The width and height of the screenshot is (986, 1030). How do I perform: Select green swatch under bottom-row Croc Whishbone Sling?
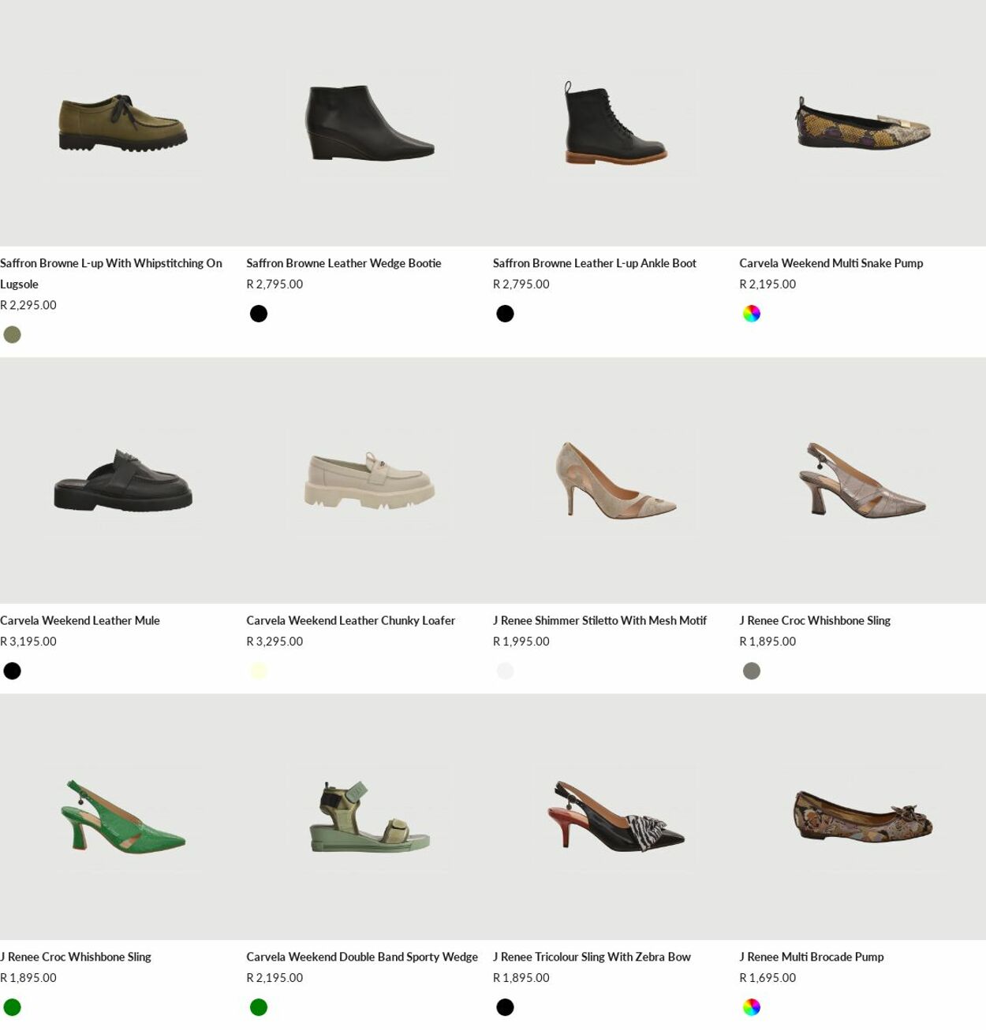click(12, 1007)
